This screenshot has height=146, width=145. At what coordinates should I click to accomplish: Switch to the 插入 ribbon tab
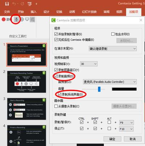33,12
